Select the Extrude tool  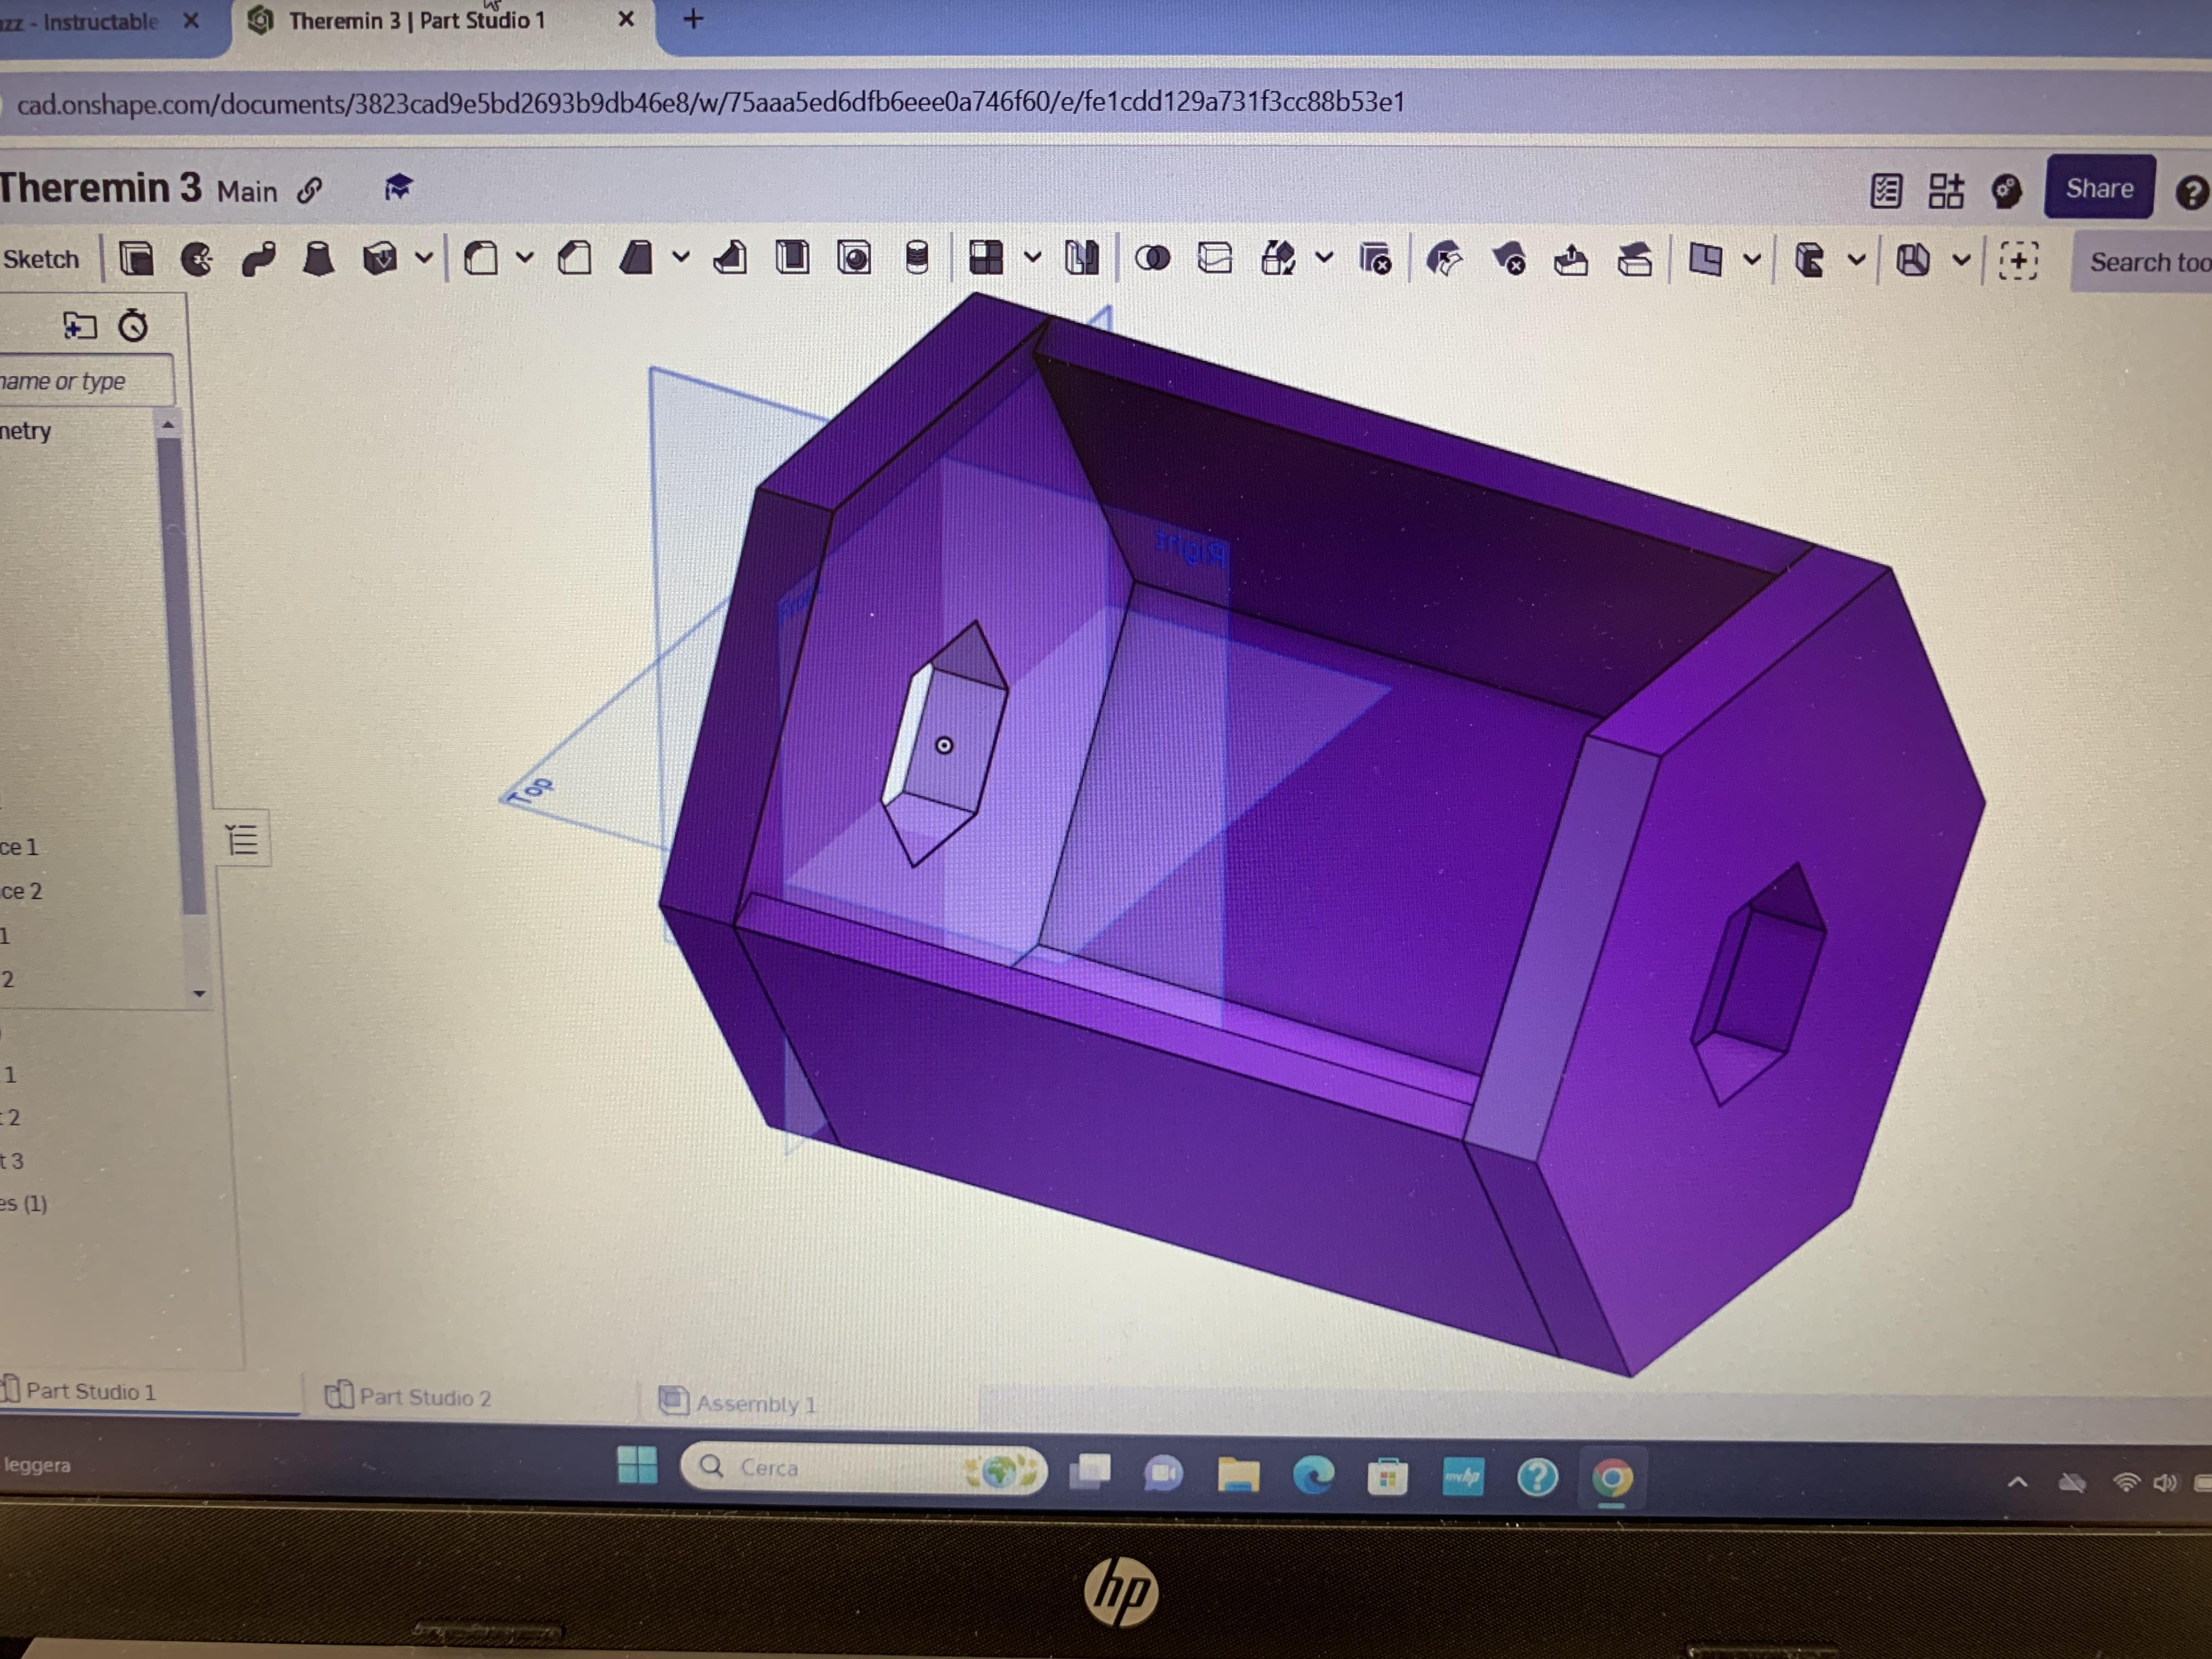(x=136, y=259)
